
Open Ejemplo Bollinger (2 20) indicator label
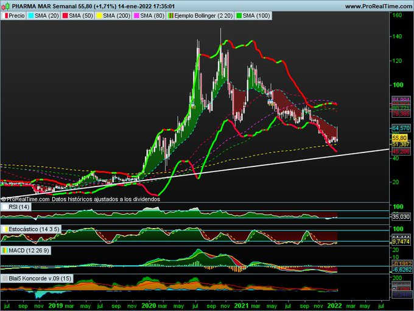coord(203,16)
